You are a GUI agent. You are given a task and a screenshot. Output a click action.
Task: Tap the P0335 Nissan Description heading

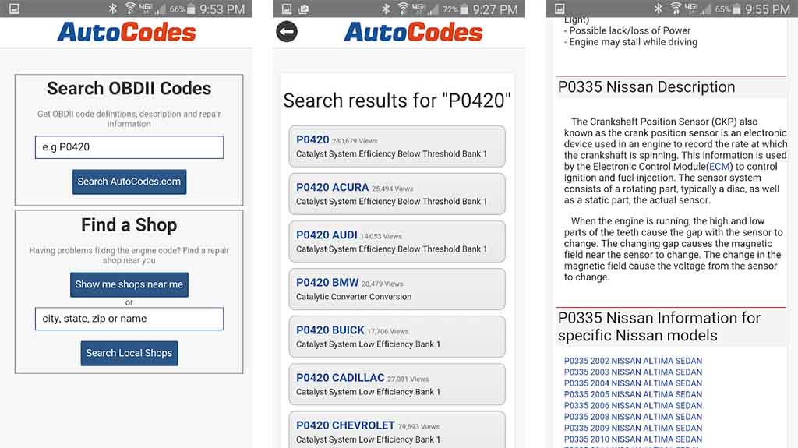click(x=646, y=87)
